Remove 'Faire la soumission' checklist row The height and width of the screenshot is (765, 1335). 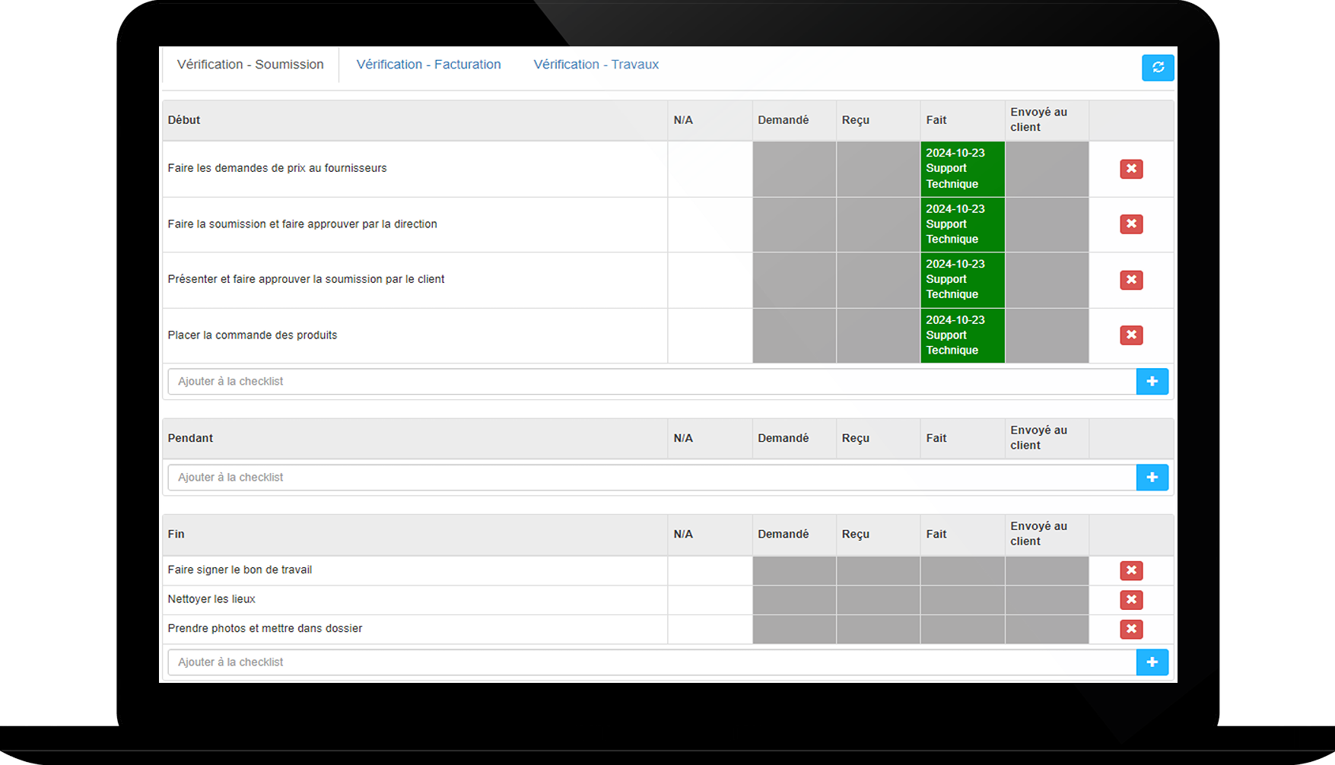click(1131, 224)
